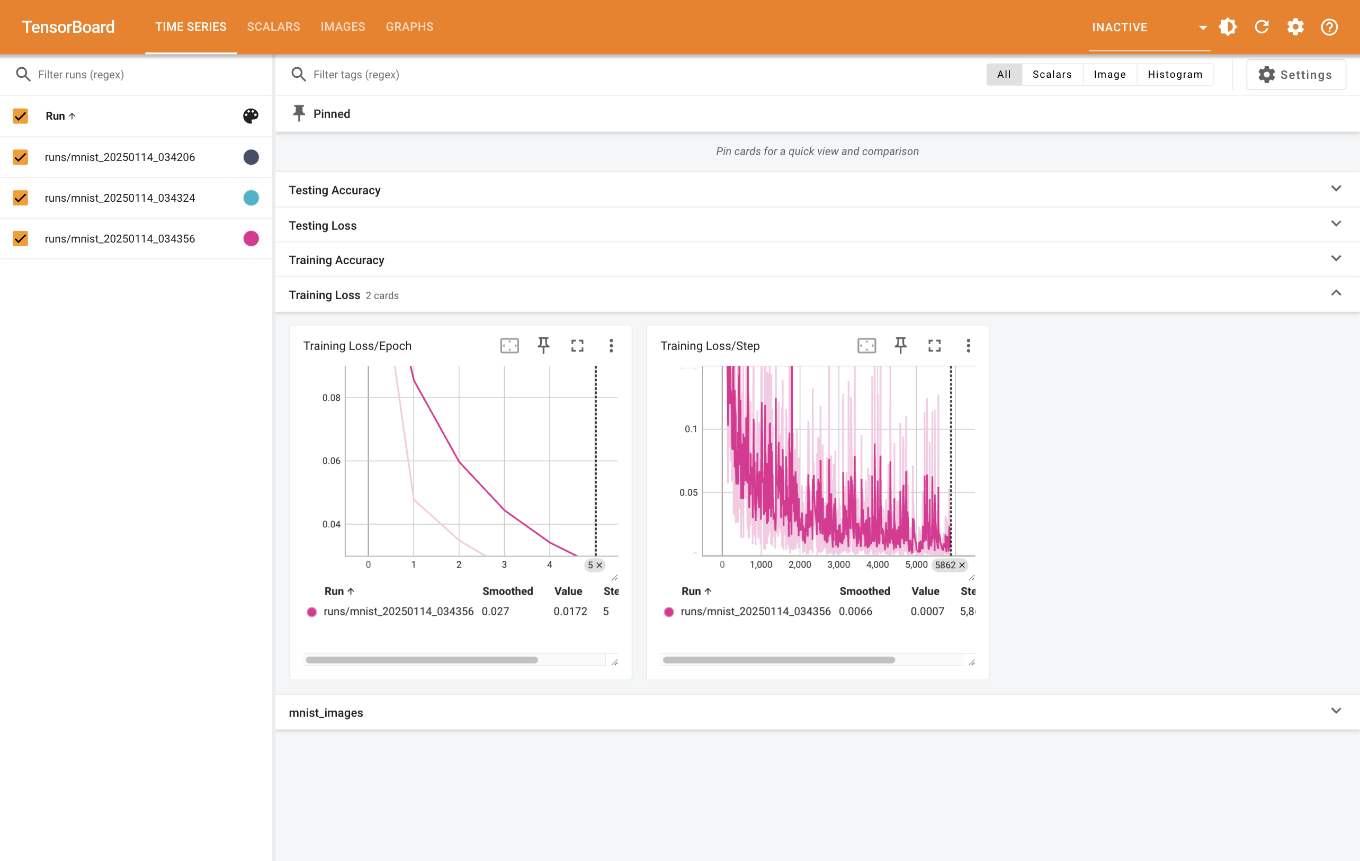Click the reload data refresh icon
Viewport: 1360px width, 861px height.
(x=1261, y=27)
